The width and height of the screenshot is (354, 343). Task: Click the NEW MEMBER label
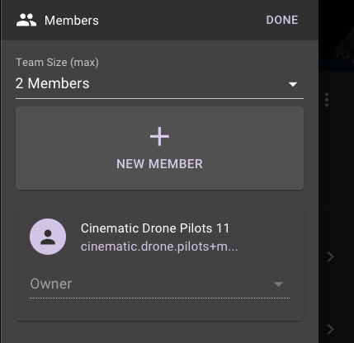[x=159, y=164]
